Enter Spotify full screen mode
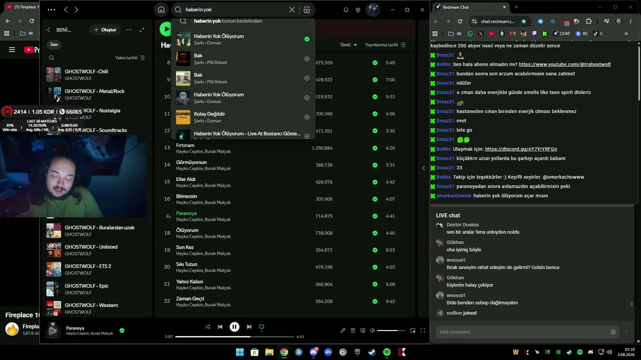The image size is (641, 360). pyautogui.click(x=423, y=330)
